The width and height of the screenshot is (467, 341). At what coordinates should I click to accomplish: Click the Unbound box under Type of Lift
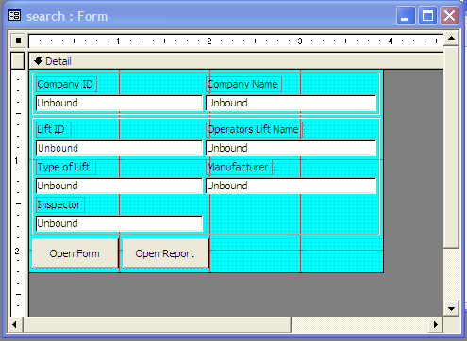119,186
